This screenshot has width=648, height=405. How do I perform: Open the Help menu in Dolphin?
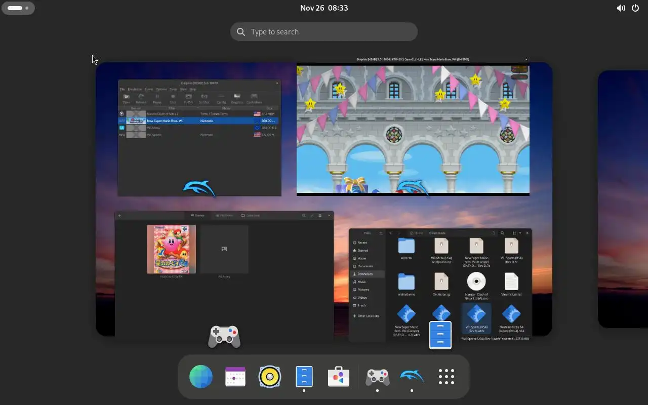(193, 89)
